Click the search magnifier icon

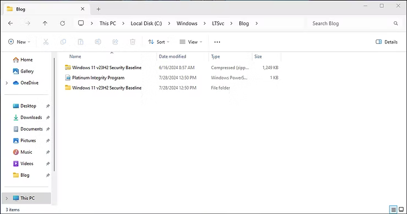point(395,23)
